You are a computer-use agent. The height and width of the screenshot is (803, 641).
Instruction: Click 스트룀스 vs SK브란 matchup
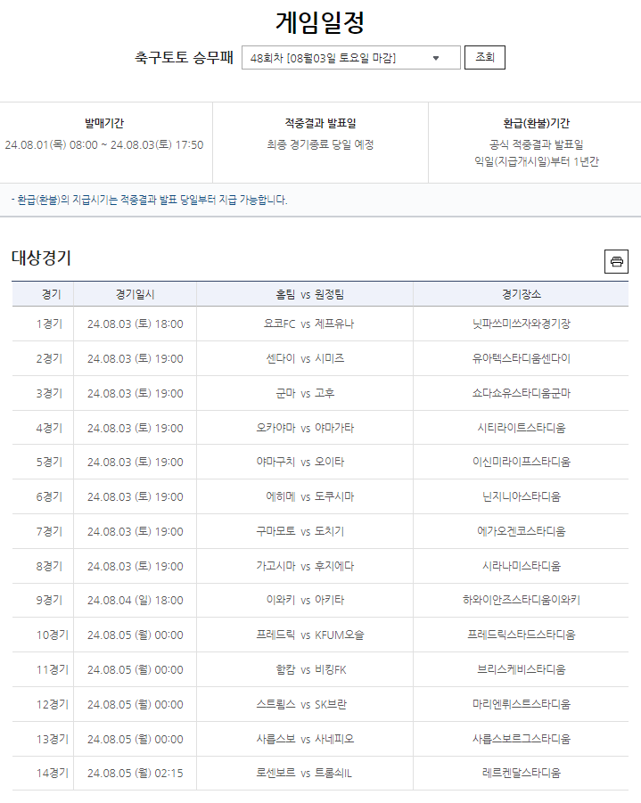coord(301,705)
